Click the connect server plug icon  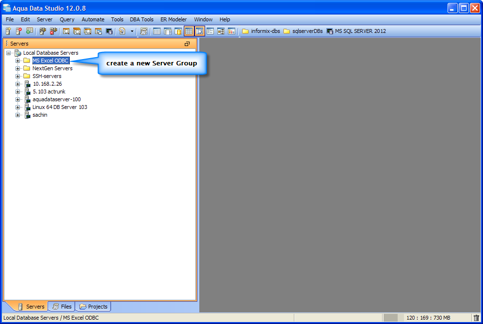point(43,31)
